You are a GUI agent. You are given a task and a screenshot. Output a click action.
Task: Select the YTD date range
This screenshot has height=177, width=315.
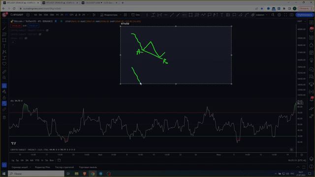[37, 161]
